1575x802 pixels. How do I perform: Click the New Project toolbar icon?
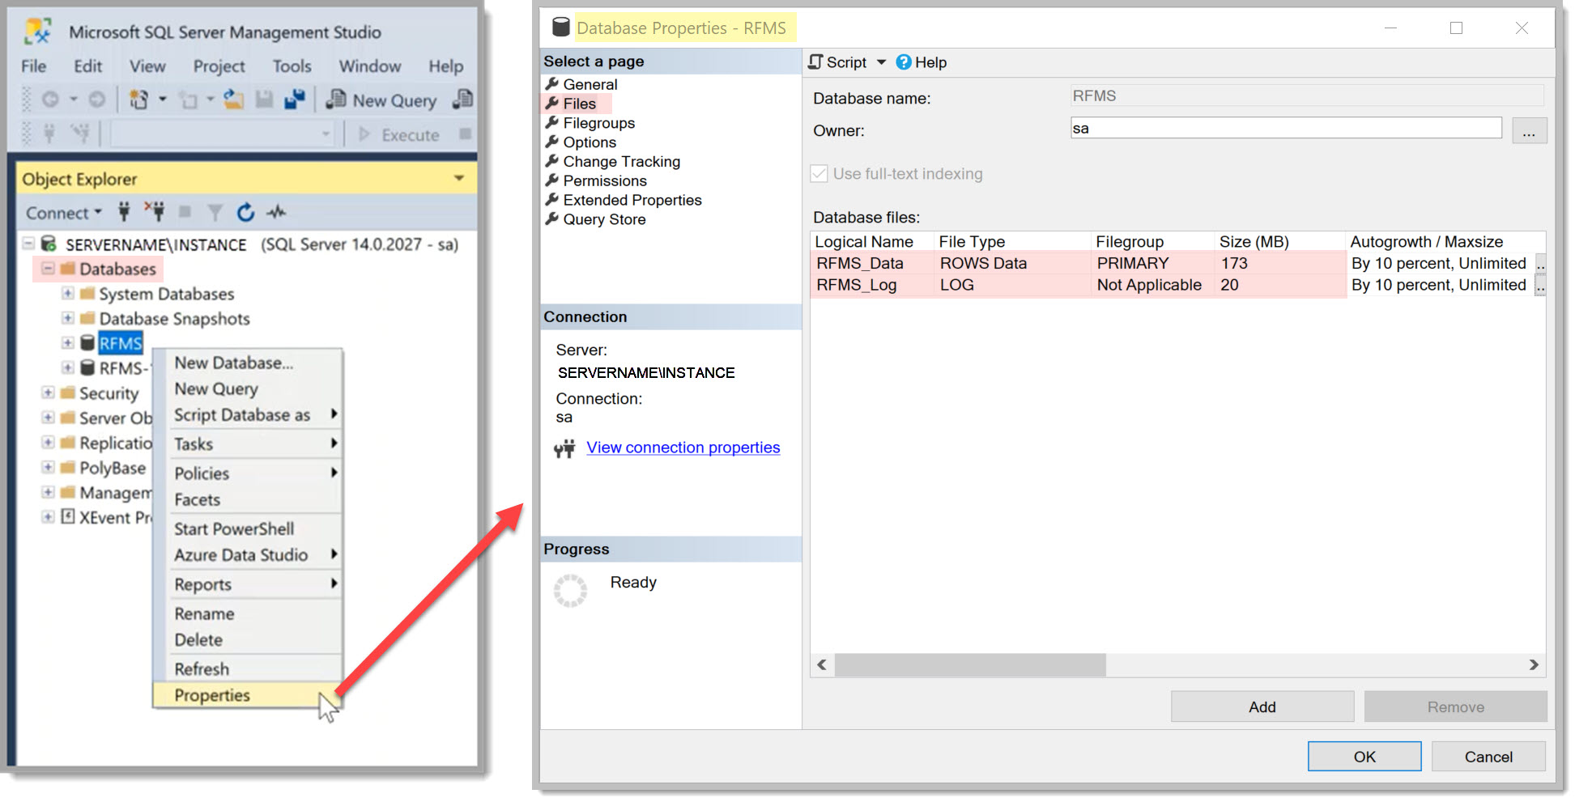[x=138, y=100]
